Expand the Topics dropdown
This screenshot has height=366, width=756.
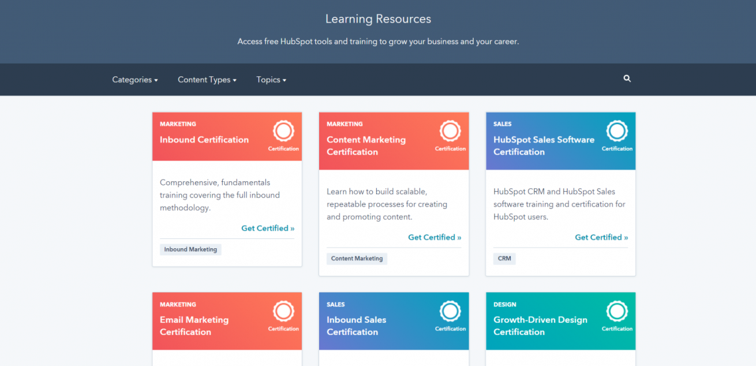tap(271, 80)
